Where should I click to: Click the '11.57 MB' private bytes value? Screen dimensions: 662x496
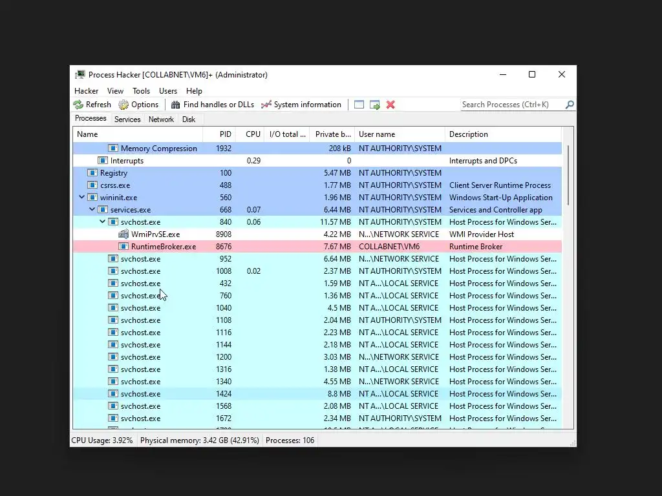pos(336,222)
